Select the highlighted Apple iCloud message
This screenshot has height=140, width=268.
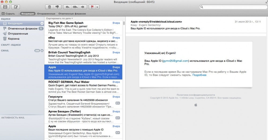pyautogui.click(x=83, y=72)
